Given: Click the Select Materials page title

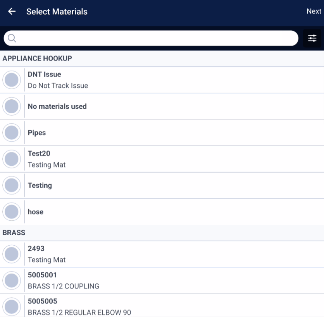Looking at the screenshot, I should coord(57,12).
